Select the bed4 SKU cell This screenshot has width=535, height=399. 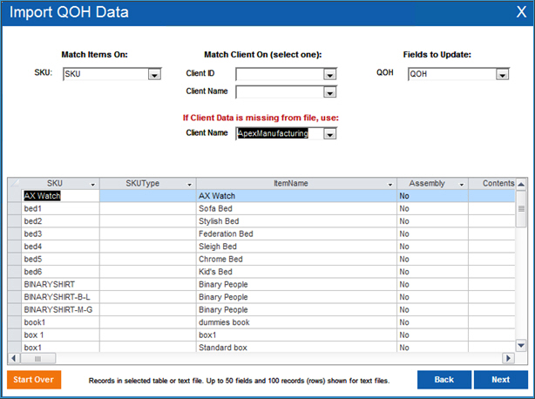[60, 247]
